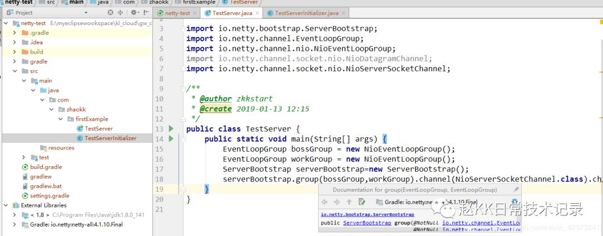
Task: Collapse the java source folder
Action: (x=33, y=90)
